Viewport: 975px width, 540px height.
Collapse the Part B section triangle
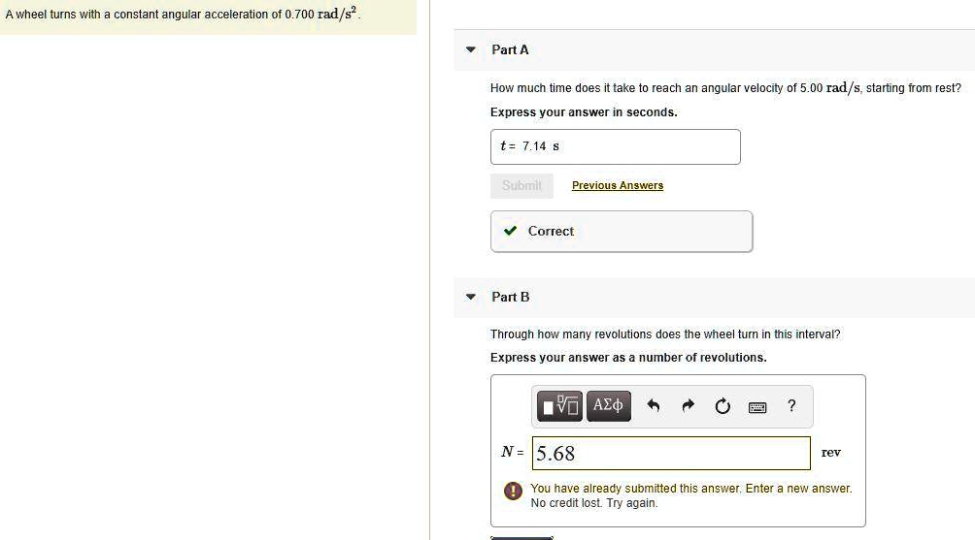click(471, 297)
